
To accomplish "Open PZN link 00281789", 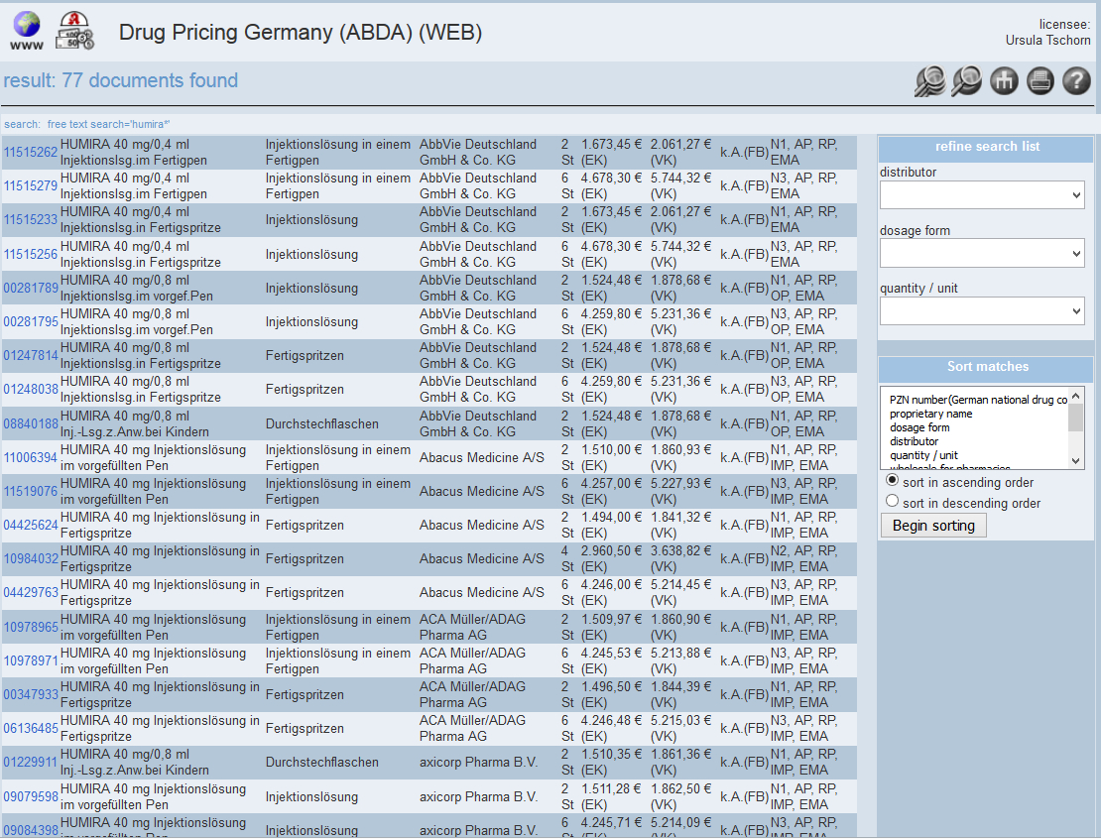I will tap(30, 288).
